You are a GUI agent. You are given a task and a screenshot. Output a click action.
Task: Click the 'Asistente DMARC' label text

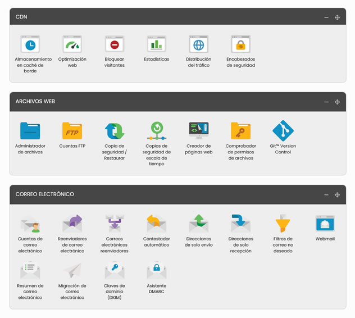pos(157,289)
